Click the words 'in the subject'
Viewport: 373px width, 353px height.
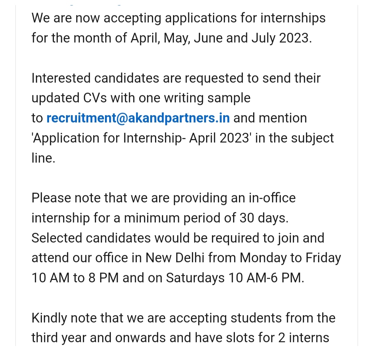[295, 138]
